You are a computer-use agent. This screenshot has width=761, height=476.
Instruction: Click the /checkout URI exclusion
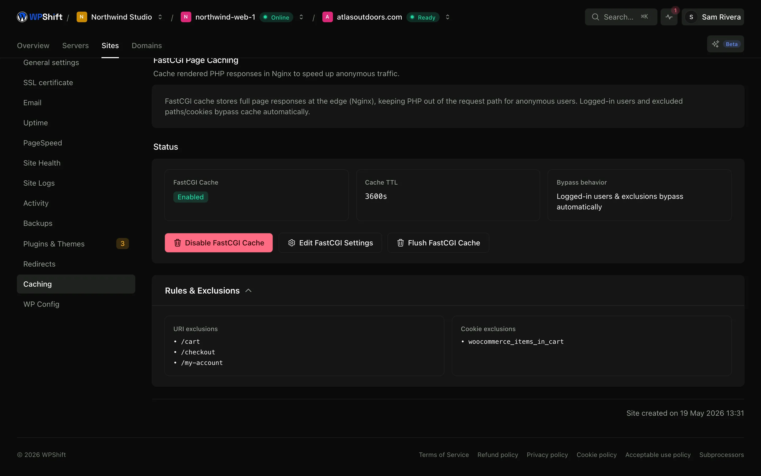coord(198,352)
